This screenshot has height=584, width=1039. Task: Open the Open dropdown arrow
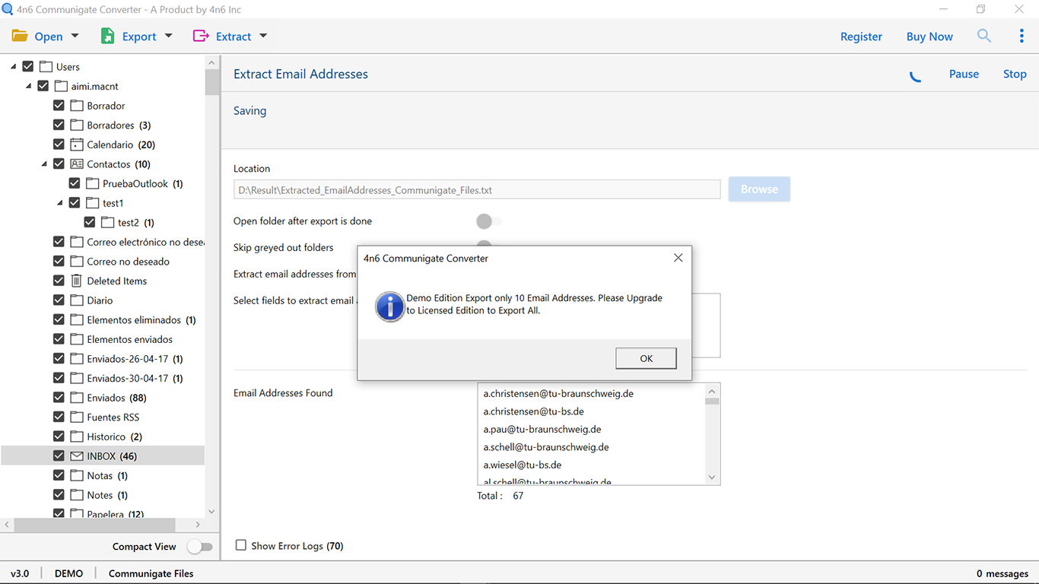[75, 36]
